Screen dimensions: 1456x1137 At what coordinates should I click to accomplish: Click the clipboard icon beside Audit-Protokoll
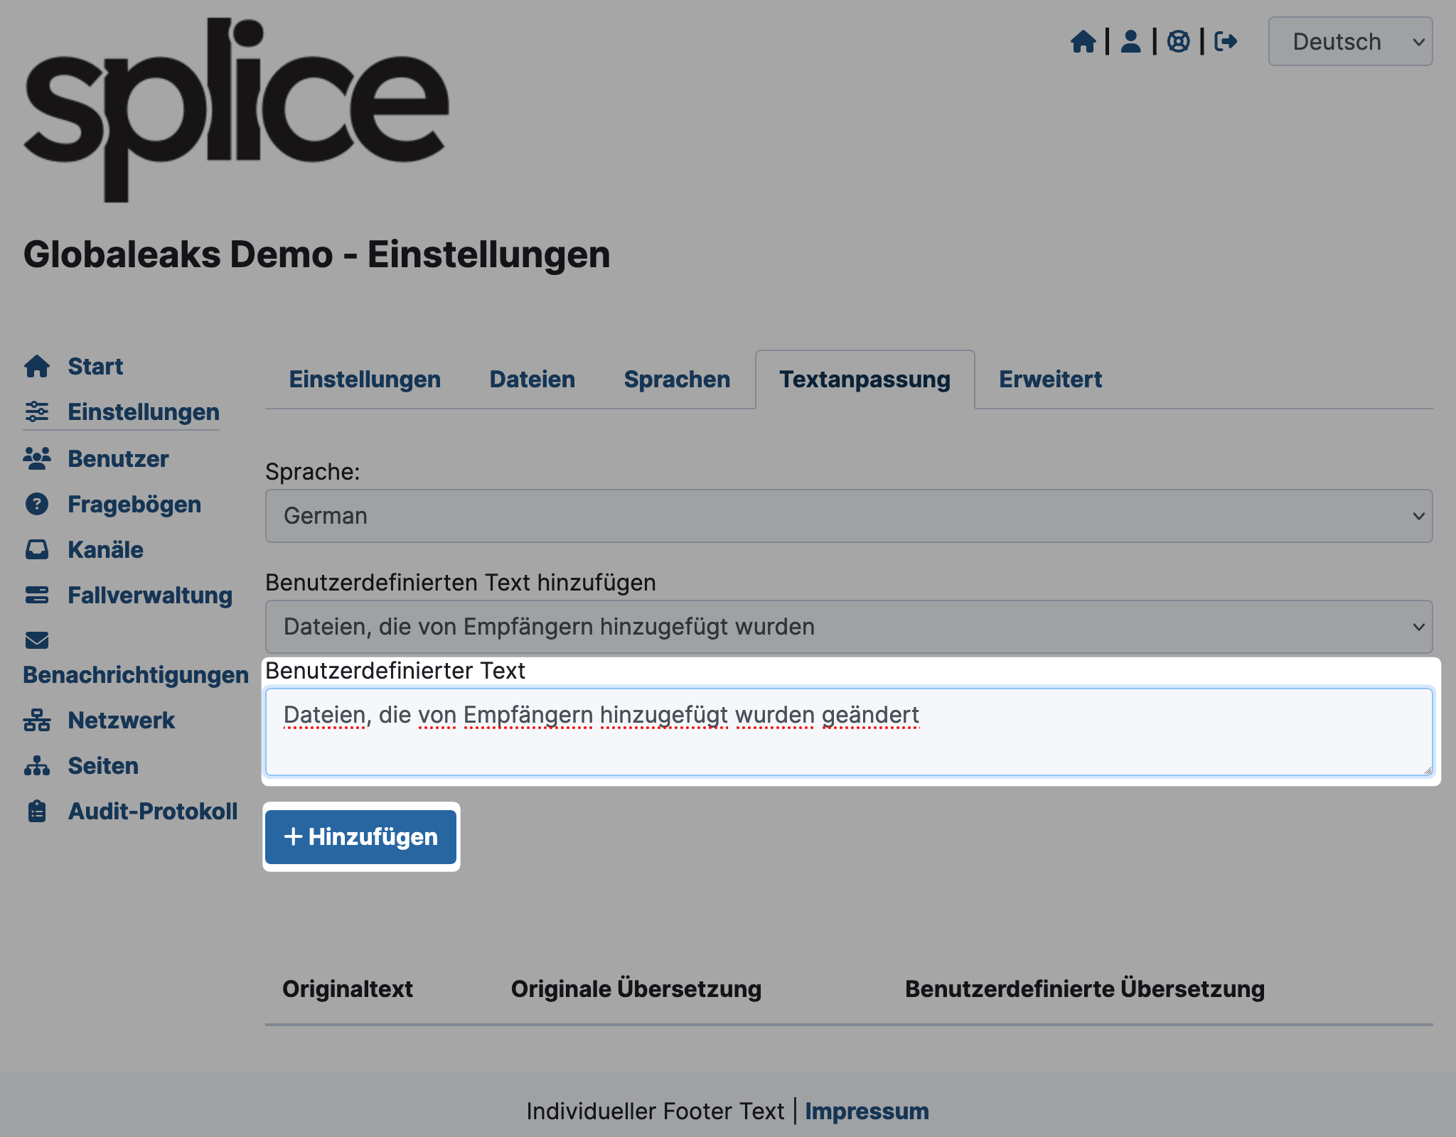click(37, 811)
